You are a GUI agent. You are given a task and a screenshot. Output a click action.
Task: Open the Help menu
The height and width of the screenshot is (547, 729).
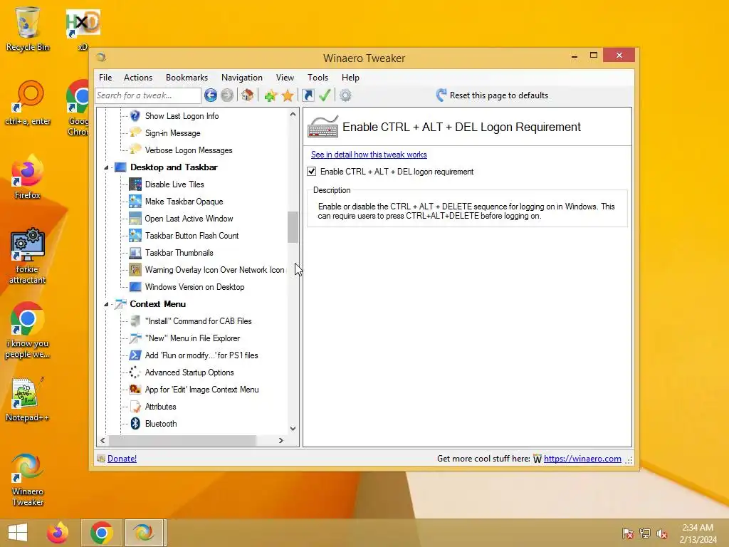pos(350,78)
